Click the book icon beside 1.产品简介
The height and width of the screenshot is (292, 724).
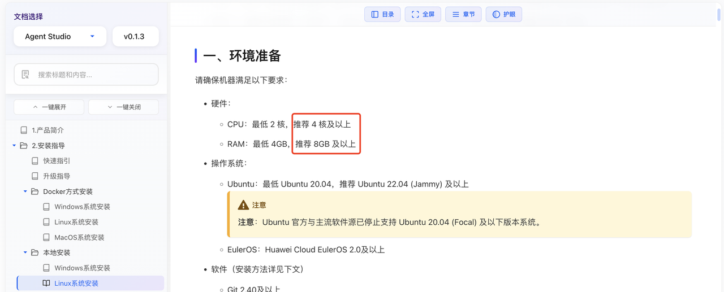coord(23,130)
